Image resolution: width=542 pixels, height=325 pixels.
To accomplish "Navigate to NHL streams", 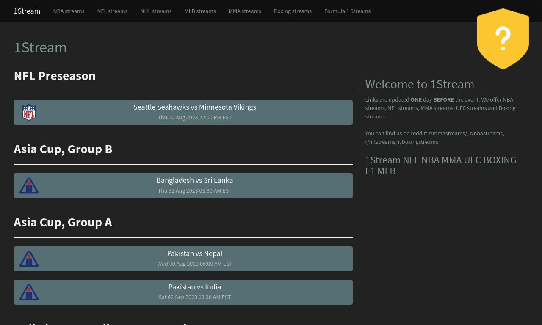I will (156, 11).
